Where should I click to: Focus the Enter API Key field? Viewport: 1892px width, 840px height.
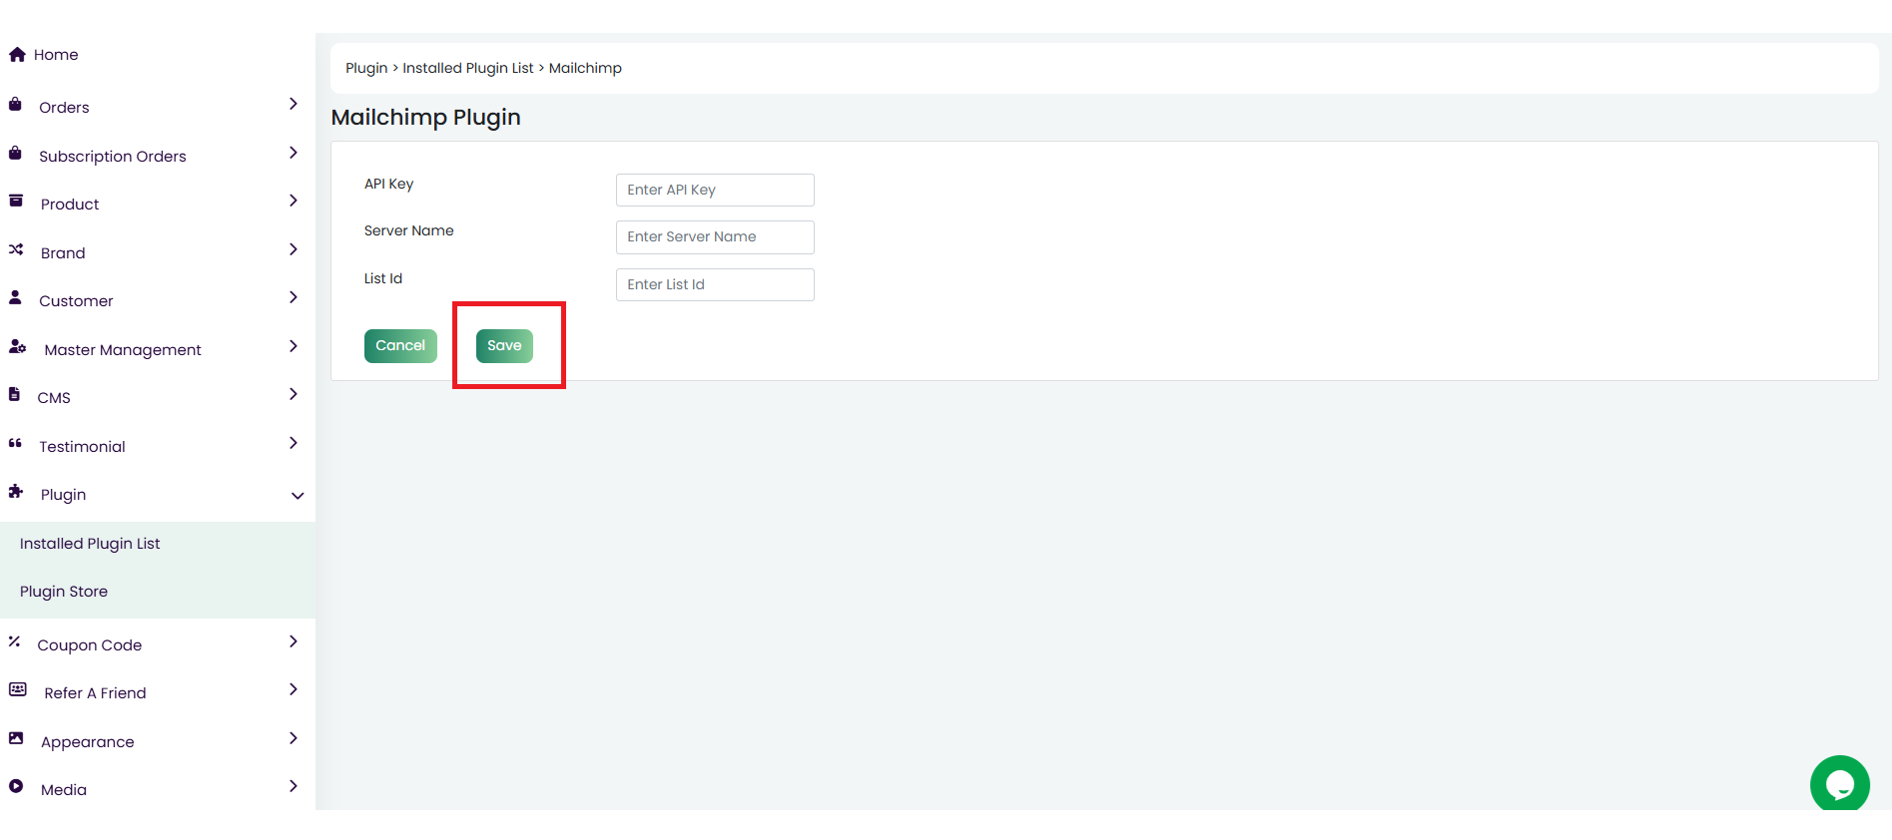(x=715, y=190)
